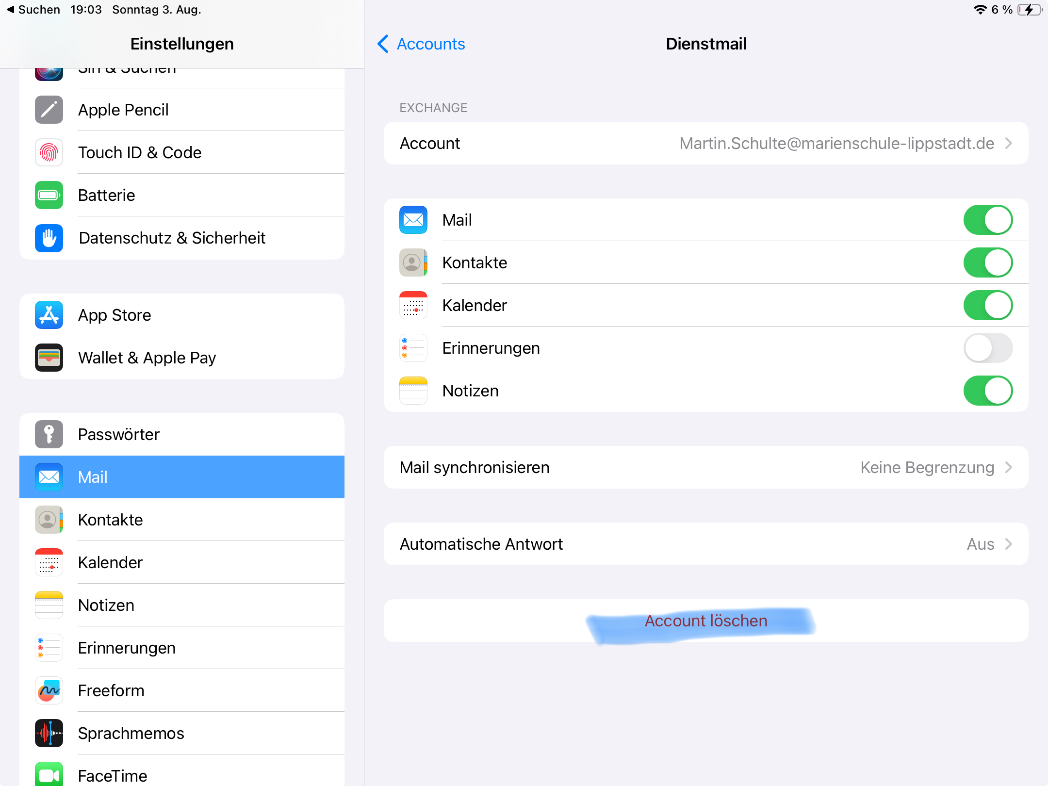Tap the Erinnerungen icon in sidebar

(49, 648)
